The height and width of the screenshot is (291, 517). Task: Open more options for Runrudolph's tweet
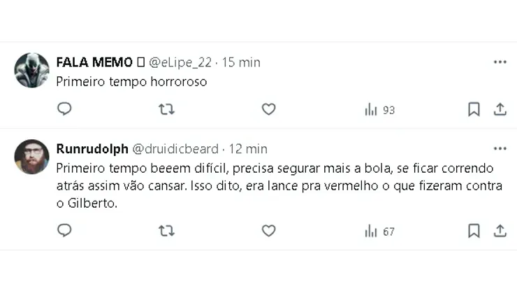(500, 148)
